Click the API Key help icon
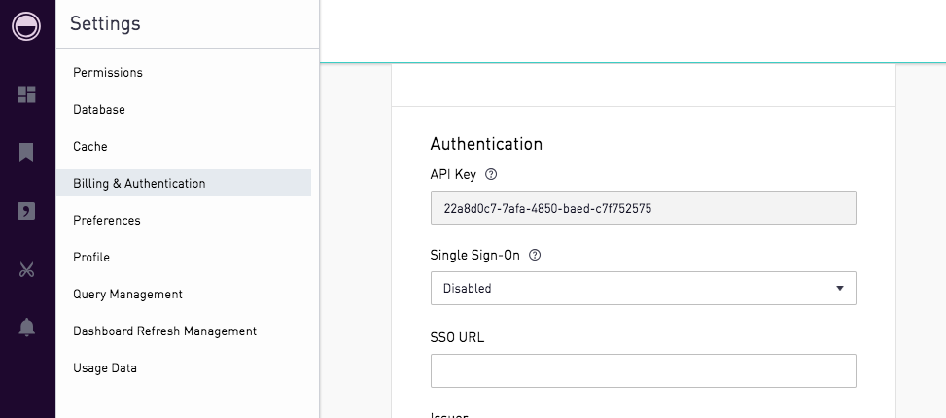The image size is (946, 418). [491, 175]
